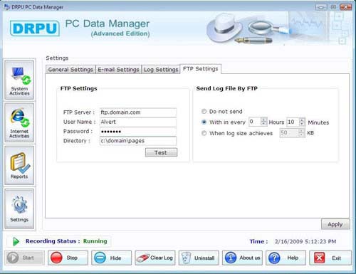356x274 pixels.
Task: Click the Minutes value field showing 10
Action: coord(293,122)
